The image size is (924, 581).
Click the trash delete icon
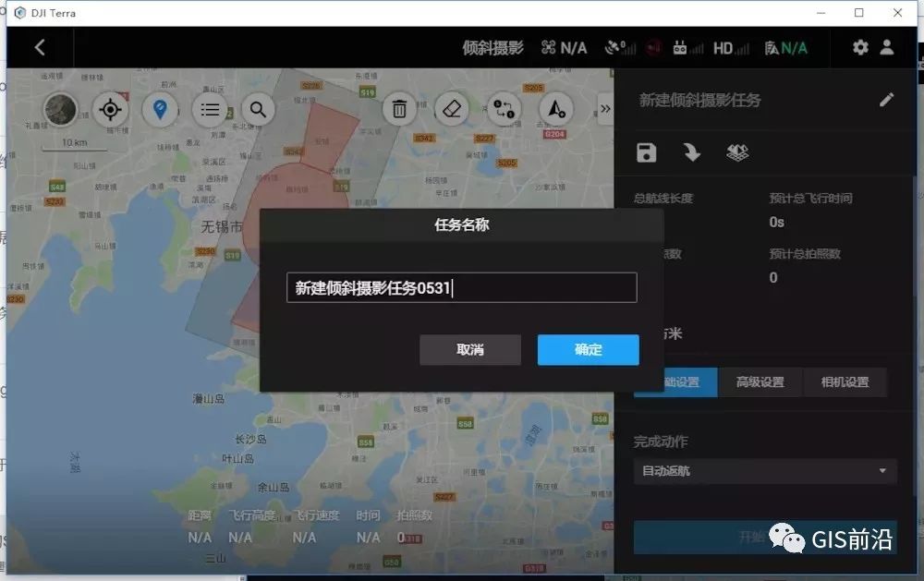point(398,109)
